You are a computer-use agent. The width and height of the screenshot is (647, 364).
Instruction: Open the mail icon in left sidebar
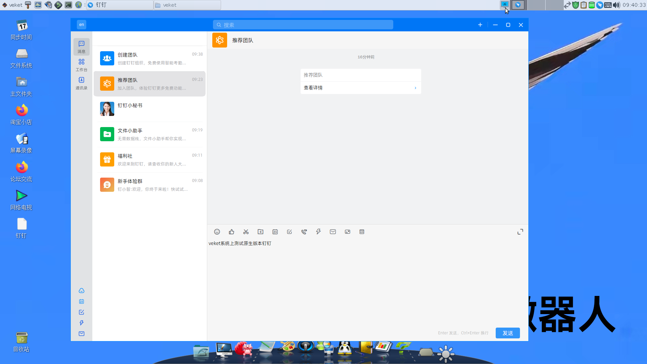[82, 334]
